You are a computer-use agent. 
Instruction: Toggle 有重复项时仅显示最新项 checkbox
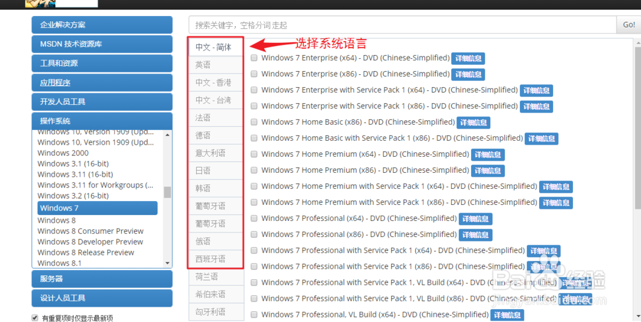tap(35, 318)
